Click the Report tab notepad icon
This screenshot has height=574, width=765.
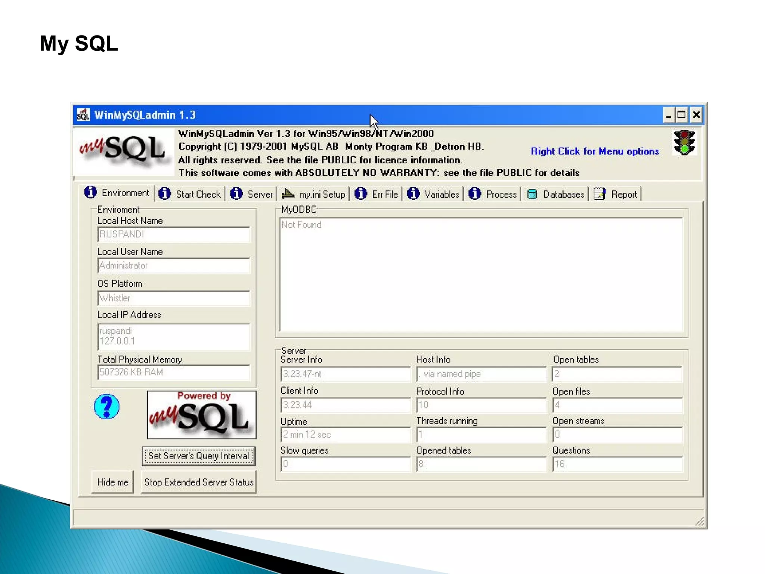coord(600,194)
